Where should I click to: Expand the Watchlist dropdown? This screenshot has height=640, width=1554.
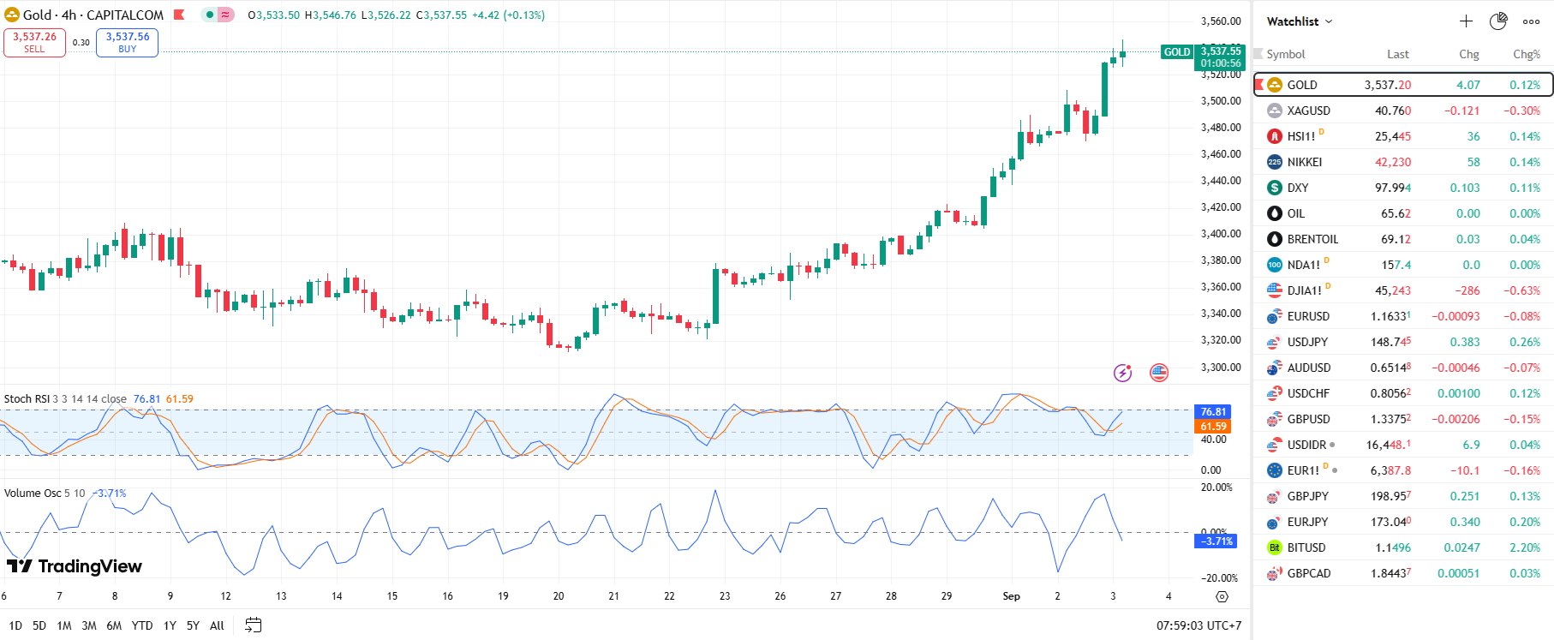click(1300, 21)
